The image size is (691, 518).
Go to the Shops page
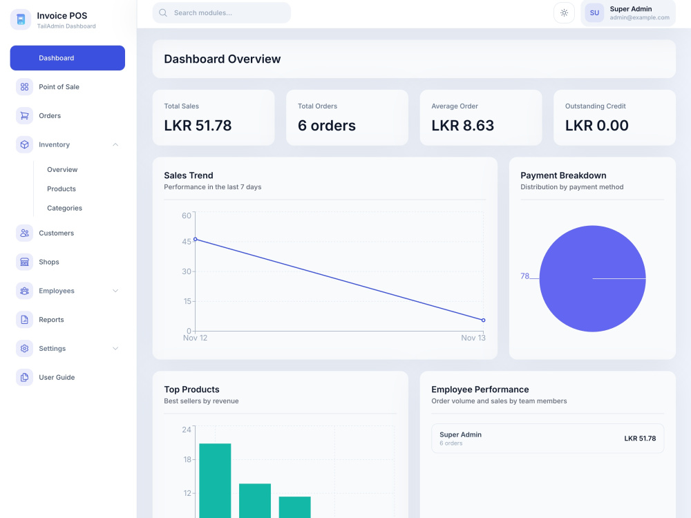coord(68,262)
